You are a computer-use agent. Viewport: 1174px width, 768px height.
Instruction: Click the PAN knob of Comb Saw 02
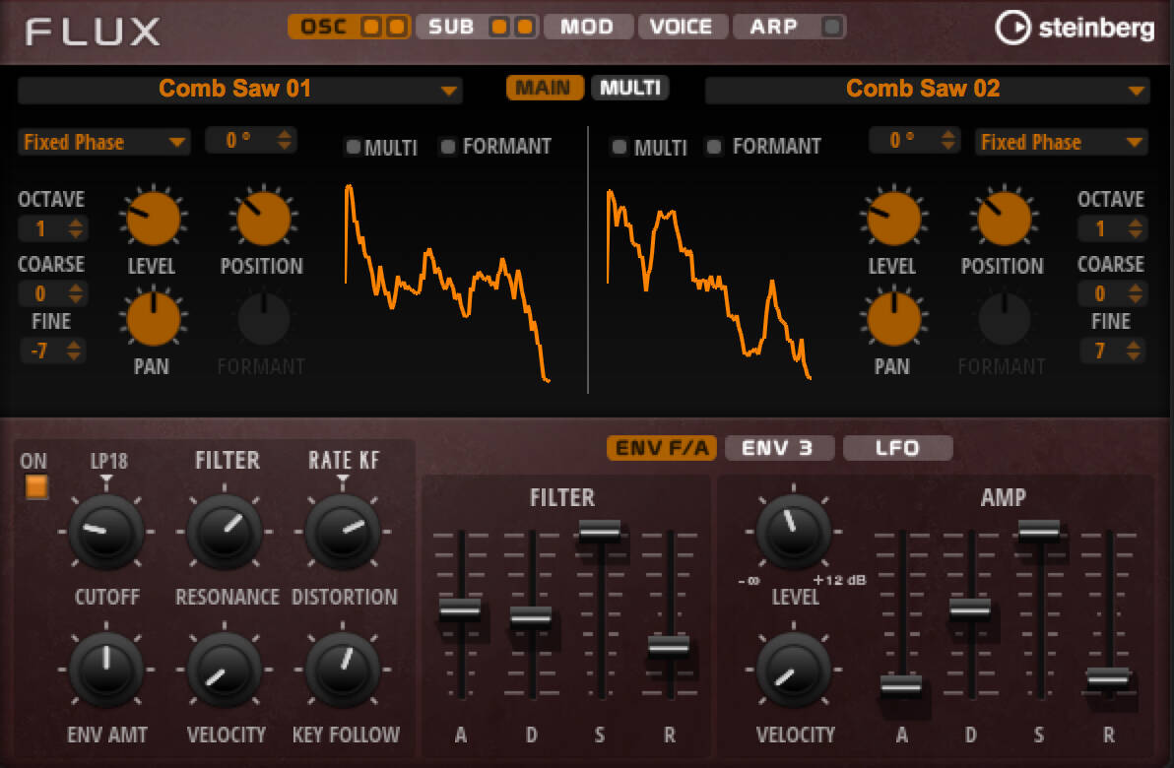pyautogui.click(x=894, y=319)
